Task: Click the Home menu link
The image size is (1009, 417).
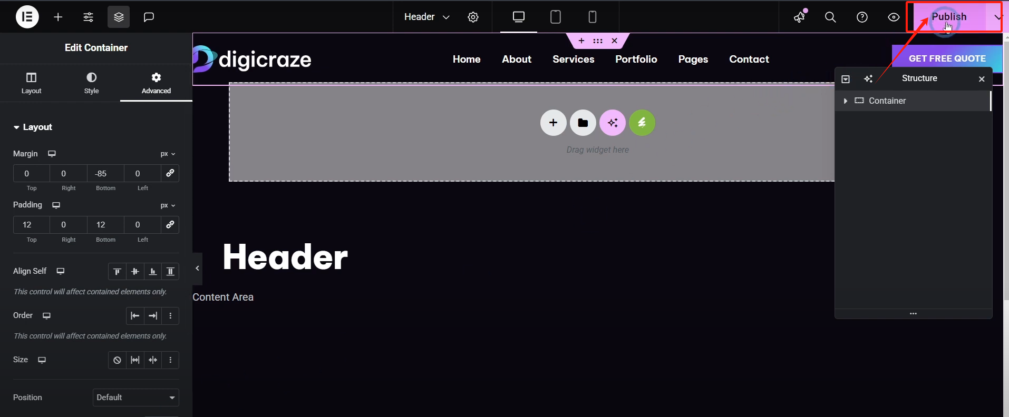Action: 467,59
